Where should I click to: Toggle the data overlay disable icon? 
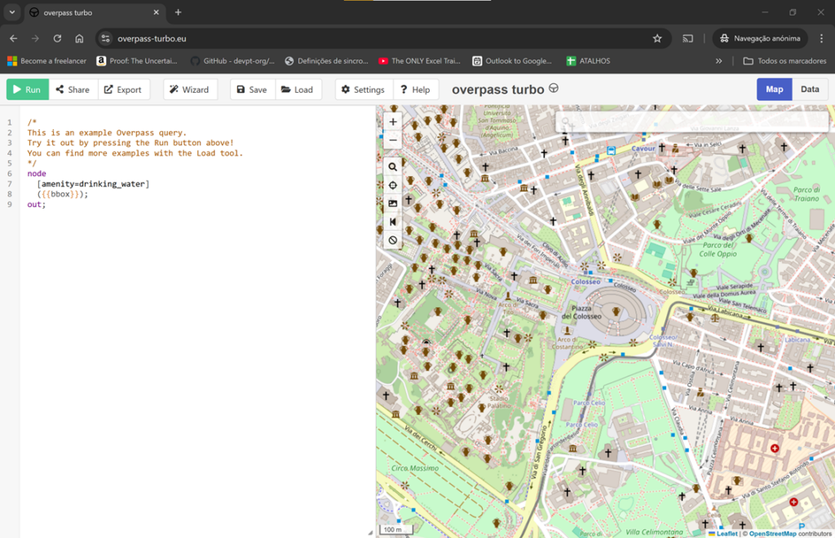[393, 240]
